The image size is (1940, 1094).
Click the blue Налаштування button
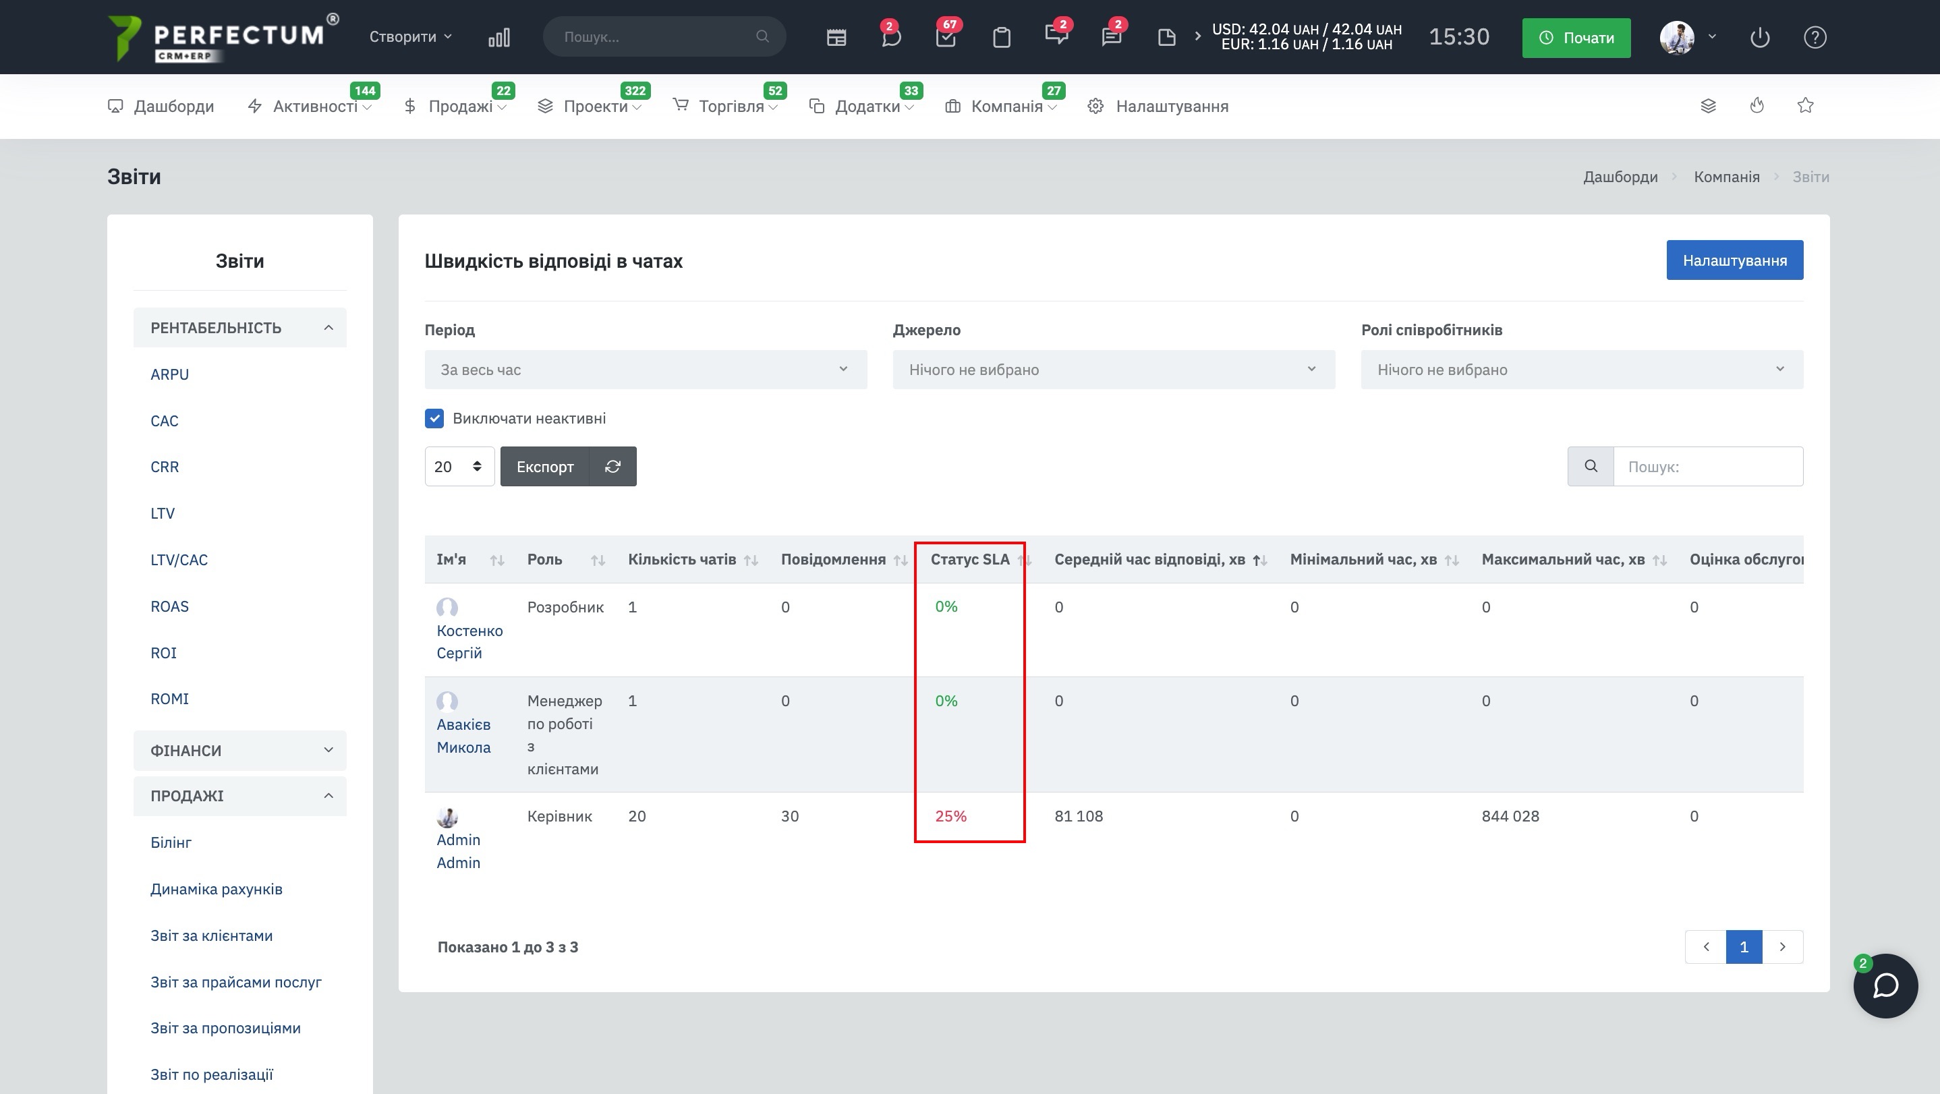1734,260
